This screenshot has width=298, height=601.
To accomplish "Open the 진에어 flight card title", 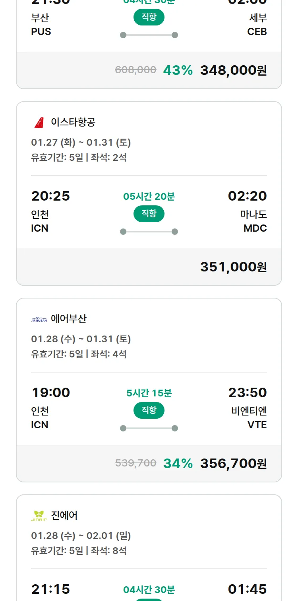I will [x=64, y=515].
